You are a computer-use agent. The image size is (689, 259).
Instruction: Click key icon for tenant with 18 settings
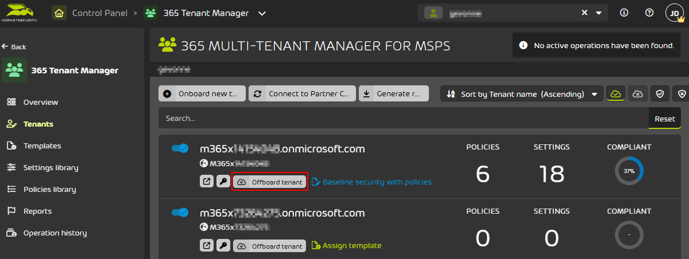(x=223, y=182)
